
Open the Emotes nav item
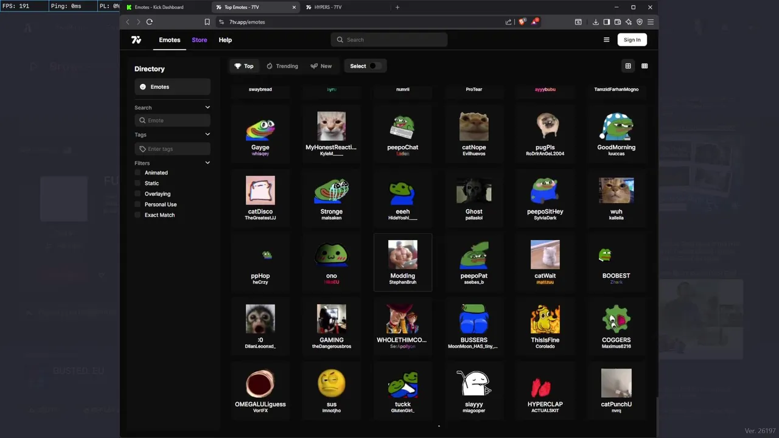click(x=170, y=40)
